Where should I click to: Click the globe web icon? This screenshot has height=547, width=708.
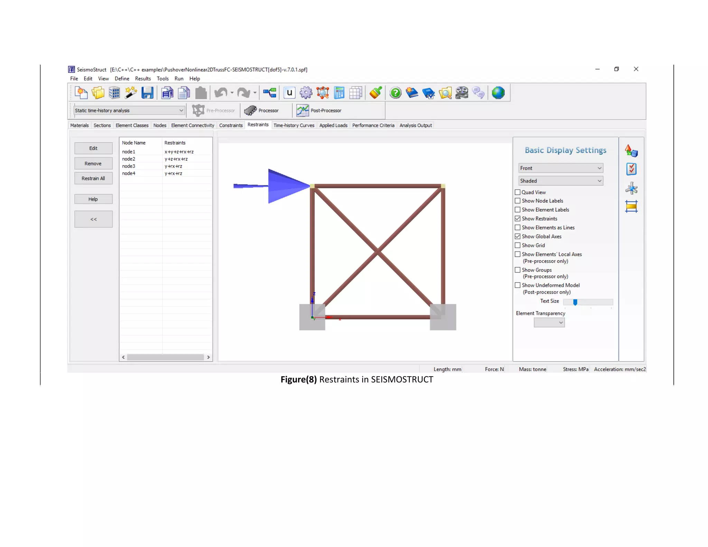pos(498,93)
